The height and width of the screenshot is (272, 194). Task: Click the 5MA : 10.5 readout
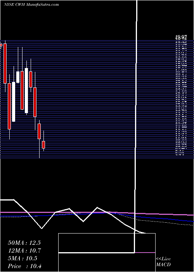pyautogui.click(x=23, y=258)
